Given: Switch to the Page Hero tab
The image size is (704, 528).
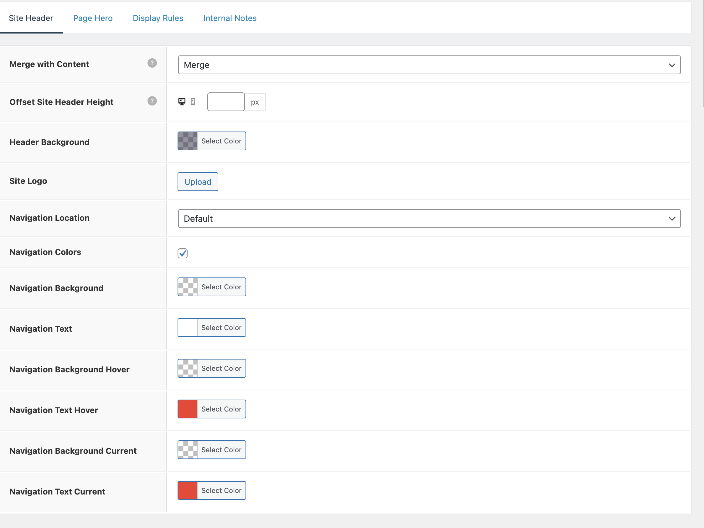Looking at the screenshot, I should (x=93, y=18).
